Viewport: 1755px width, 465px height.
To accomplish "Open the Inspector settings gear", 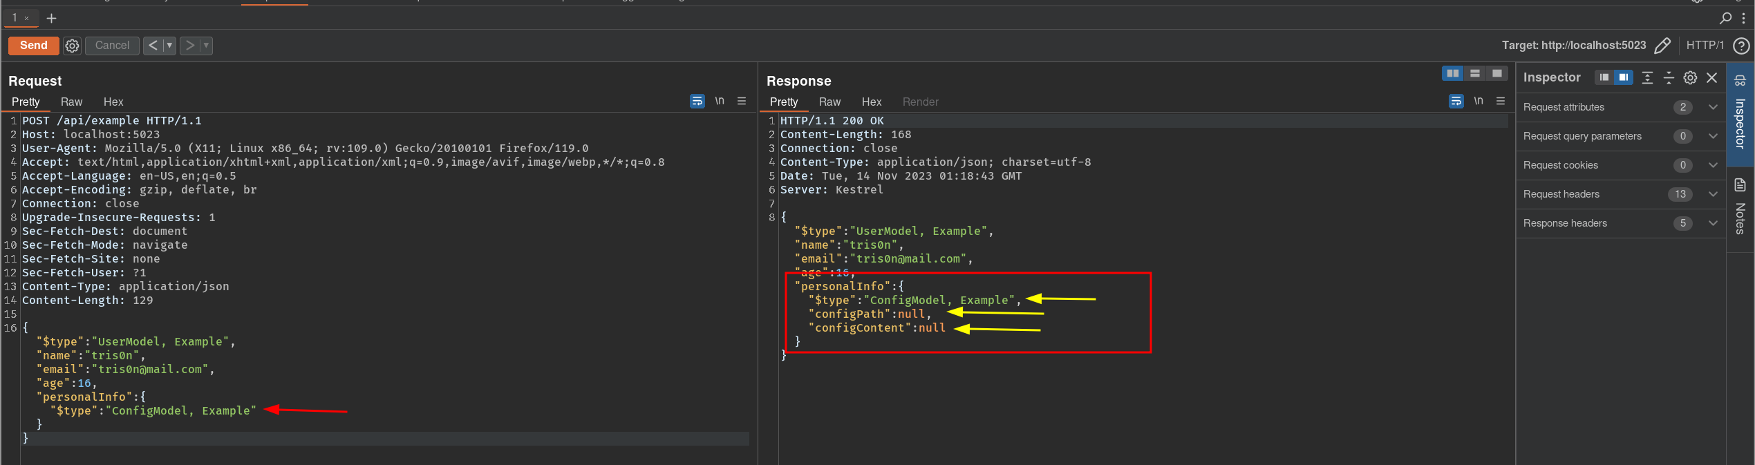I will point(1690,77).
